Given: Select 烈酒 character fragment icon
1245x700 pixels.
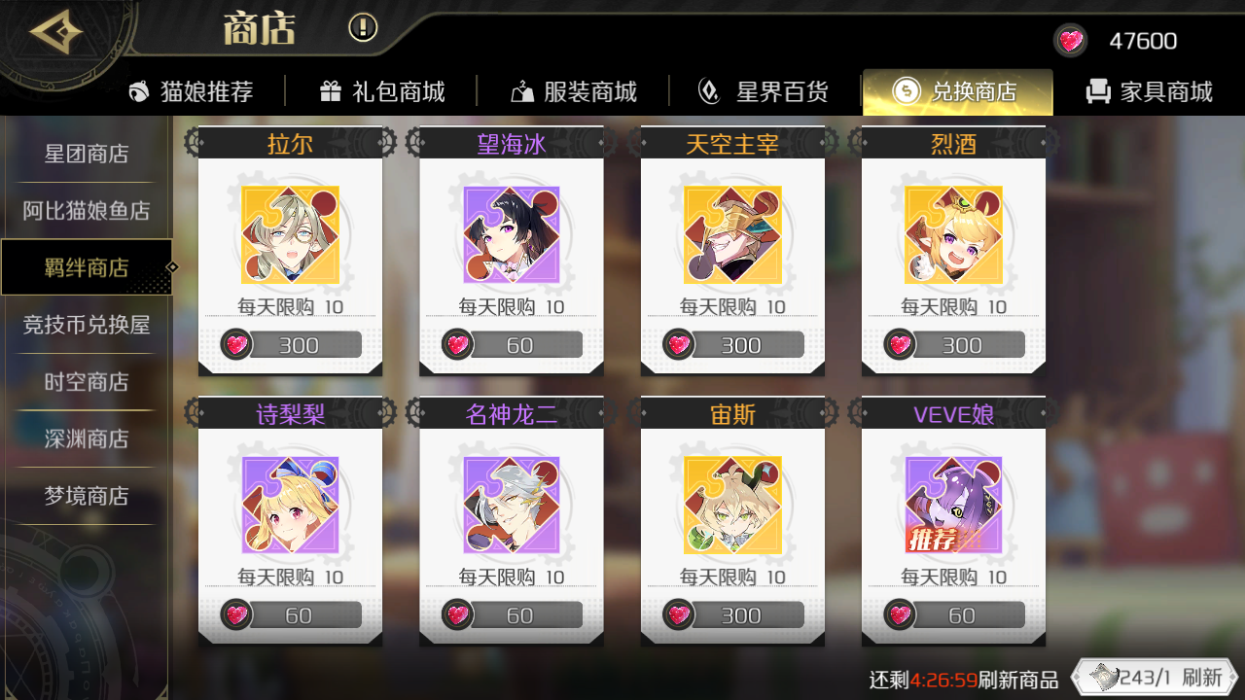Looking at the screenshot, I should tap(953, 235).
